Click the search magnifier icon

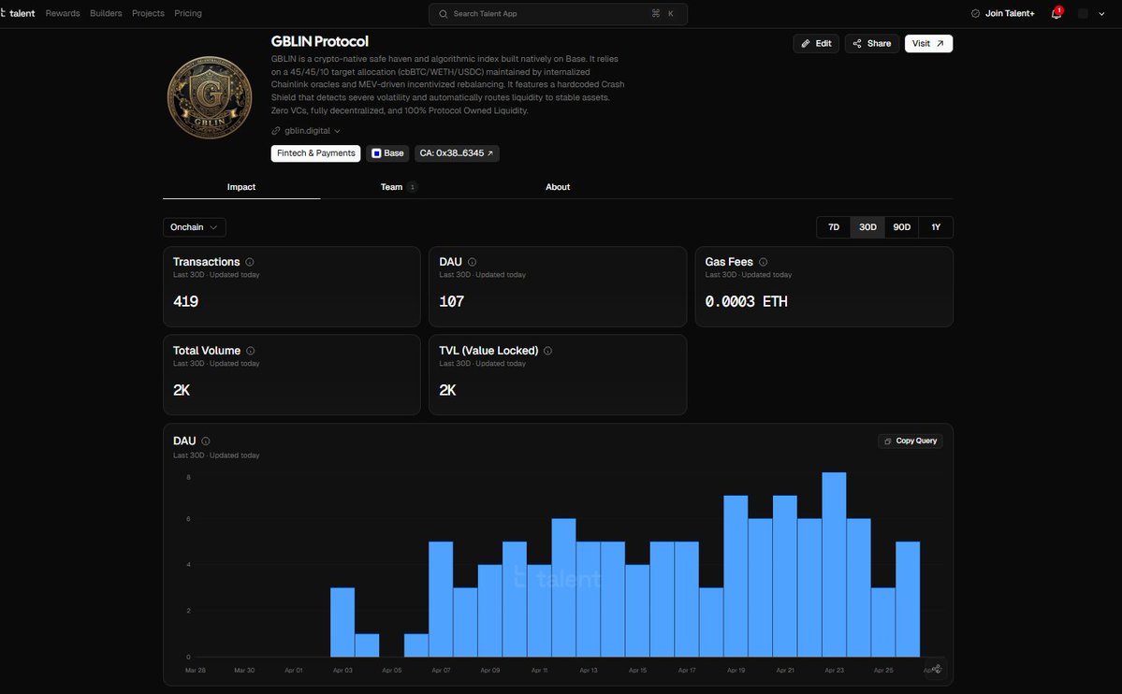[443, 14]
